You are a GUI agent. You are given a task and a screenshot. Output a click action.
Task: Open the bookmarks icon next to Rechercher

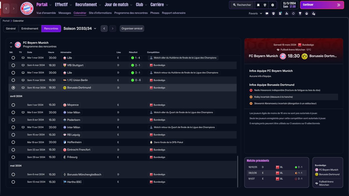point(258,5)
